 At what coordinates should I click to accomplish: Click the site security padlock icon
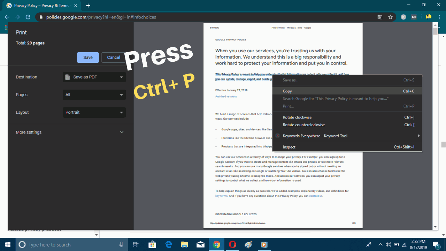(x=41, y=17)
